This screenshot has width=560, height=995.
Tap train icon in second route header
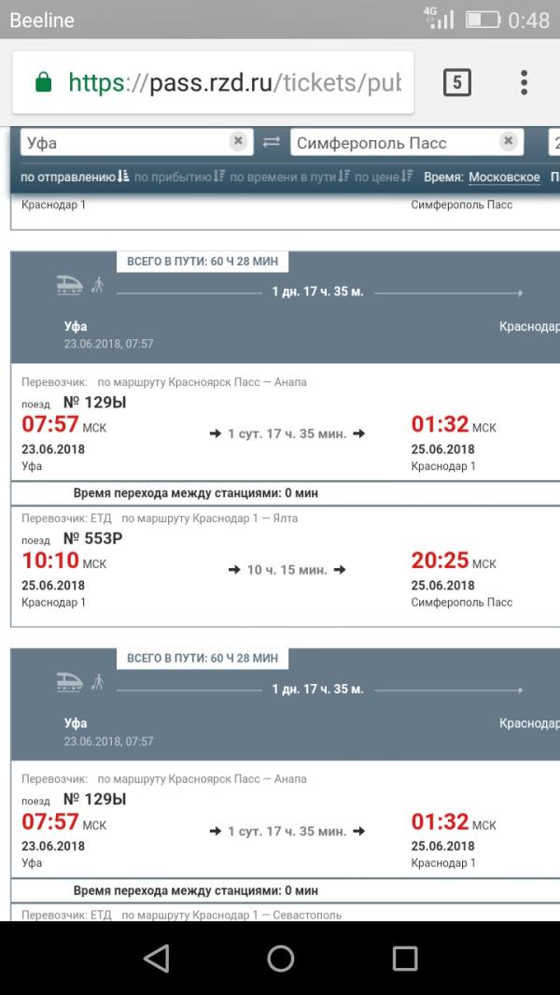(x=70, y=683)
